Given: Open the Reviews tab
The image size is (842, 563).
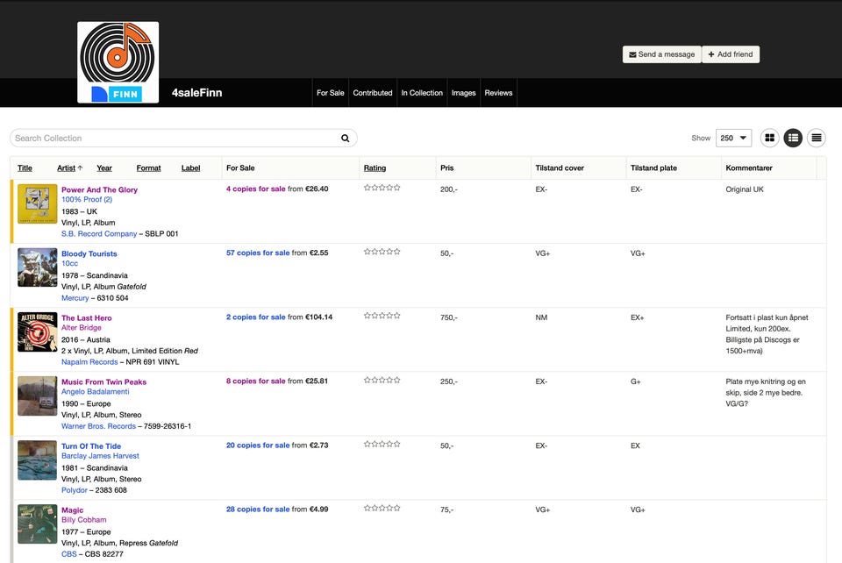Looking at the screenshot, I should pos(498,93).
